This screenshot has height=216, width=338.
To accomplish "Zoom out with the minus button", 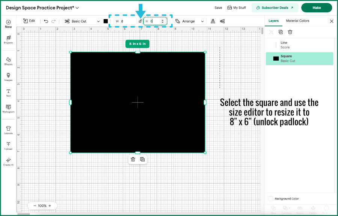I will 35,206.
